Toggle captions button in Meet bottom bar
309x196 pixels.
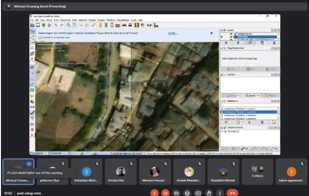(x=177, y=193)
